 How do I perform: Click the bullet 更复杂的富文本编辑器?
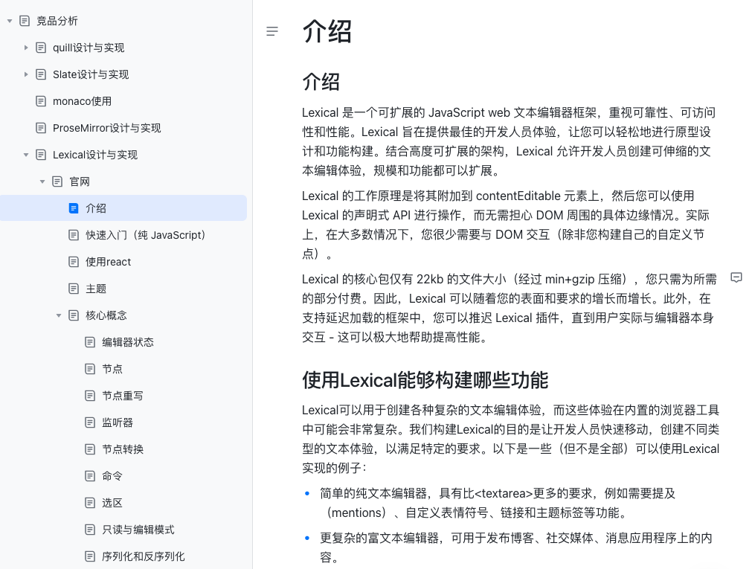pos(516,547)
